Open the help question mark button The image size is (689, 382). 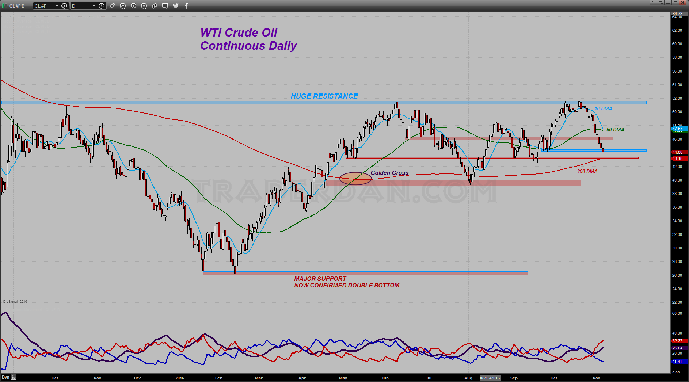click(x=653, y=3)
